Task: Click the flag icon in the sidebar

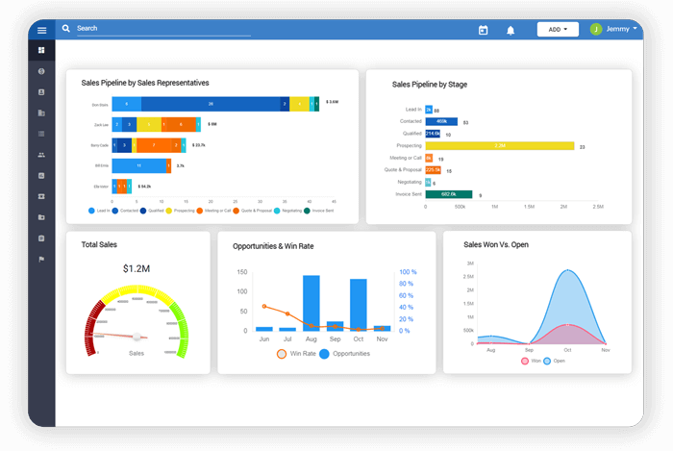Action: 41,259
